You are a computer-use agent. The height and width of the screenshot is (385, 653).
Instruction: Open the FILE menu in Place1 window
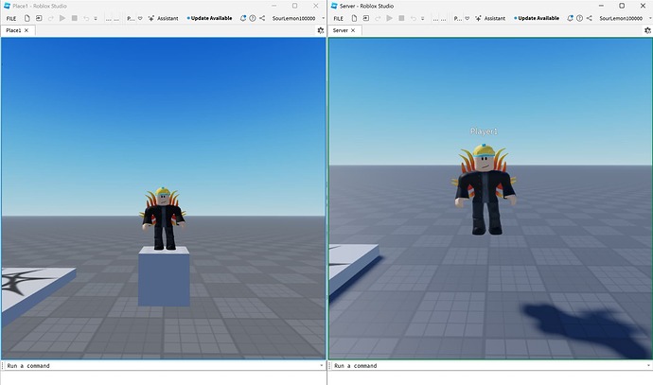(x=11, y=18)
